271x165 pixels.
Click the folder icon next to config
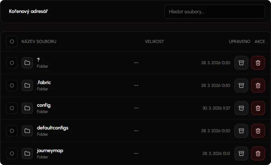[27, 108]
